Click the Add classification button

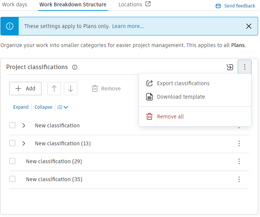[x=25, y=89]
